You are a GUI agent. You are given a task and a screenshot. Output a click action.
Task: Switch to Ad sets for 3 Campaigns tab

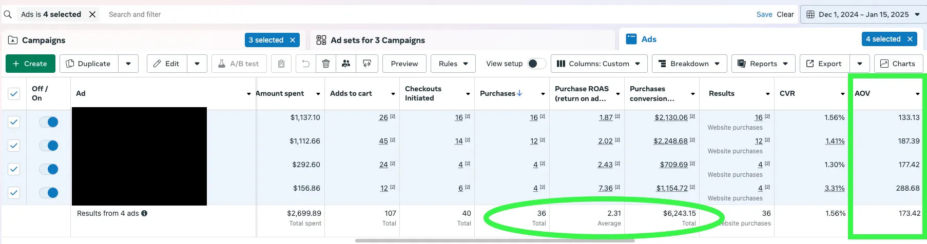378,40
